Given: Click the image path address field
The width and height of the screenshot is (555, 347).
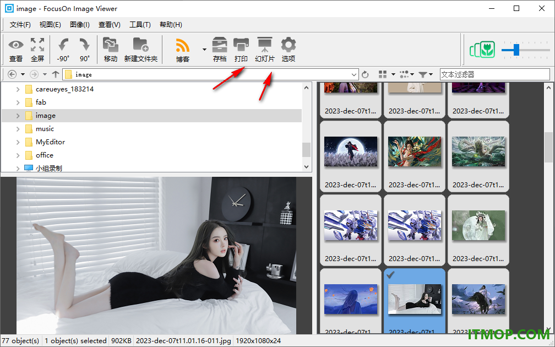Looking at the screenshot, I should pyautogui.click(x=210, y=75).
